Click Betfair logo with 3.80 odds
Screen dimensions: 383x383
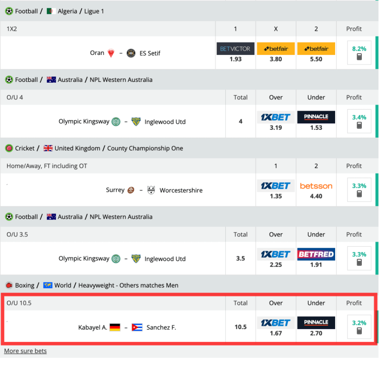276,49
